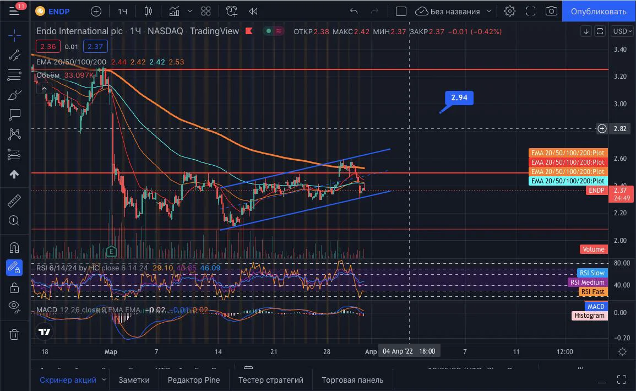Take a chart snapshot with camera
Screen dimensions: 636x391
(x=551, y=12)
